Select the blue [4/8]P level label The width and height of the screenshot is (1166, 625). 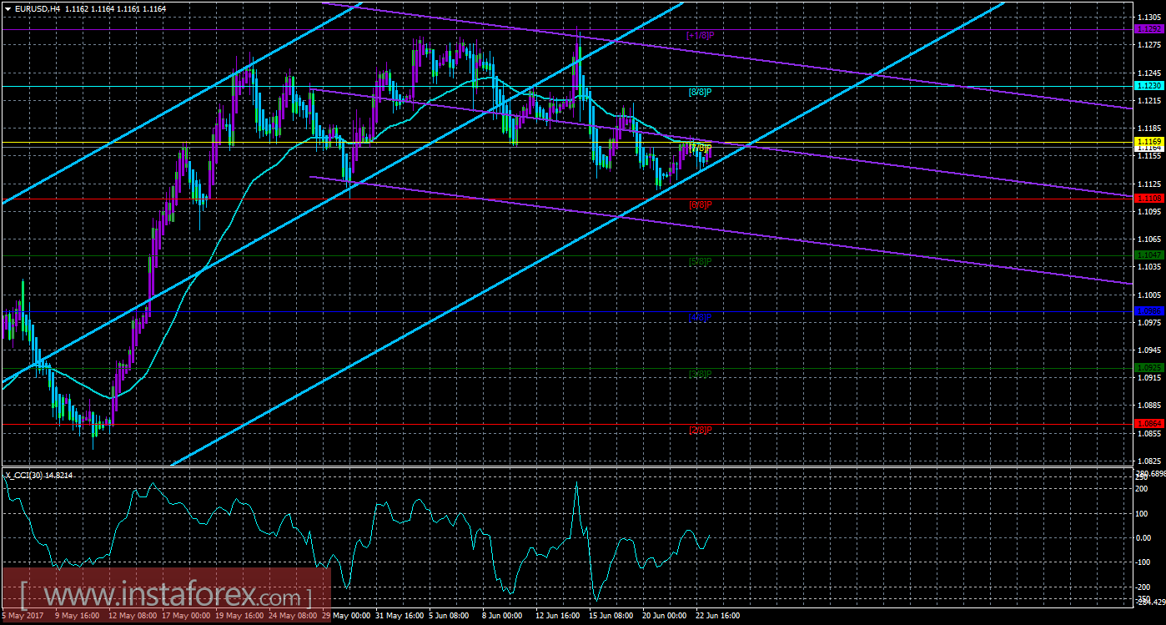(700, 317)
